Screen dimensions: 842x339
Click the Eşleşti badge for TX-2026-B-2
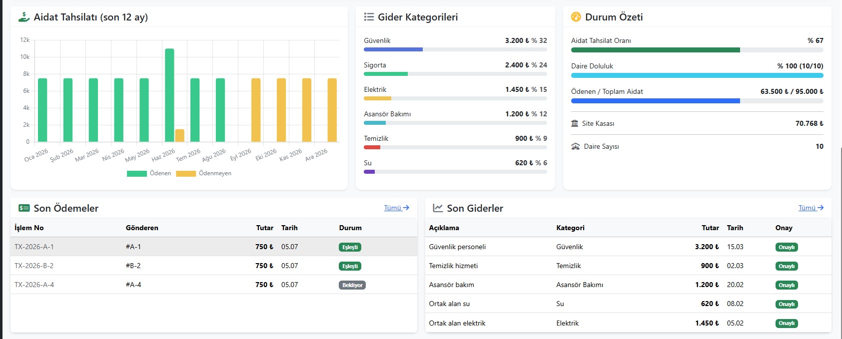click(x=350, y=266)
